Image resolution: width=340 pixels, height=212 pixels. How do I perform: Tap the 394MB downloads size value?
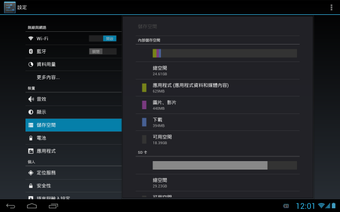(x=159, y=126)
